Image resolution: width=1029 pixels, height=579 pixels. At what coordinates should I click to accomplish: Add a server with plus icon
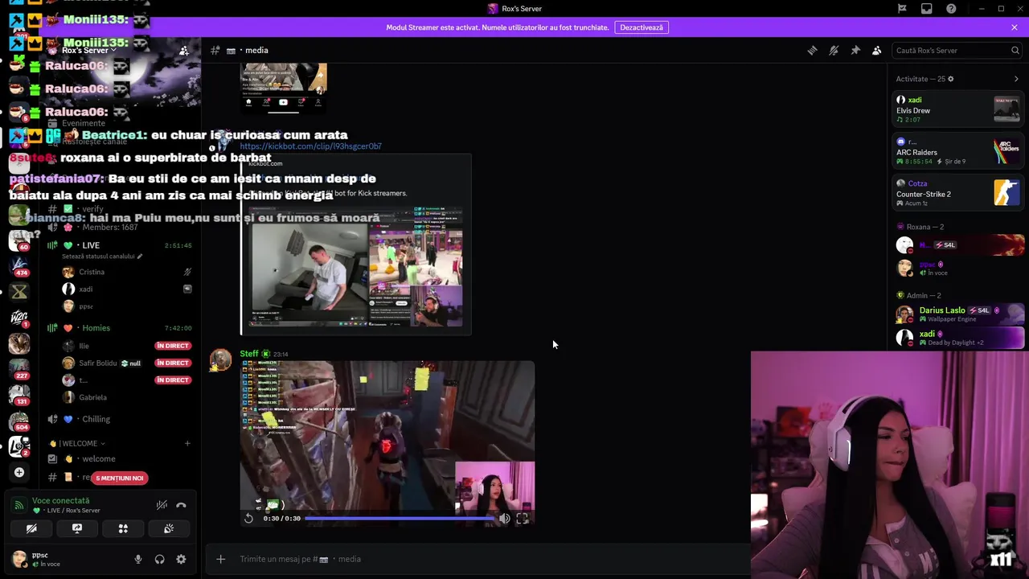pos(19,472)
